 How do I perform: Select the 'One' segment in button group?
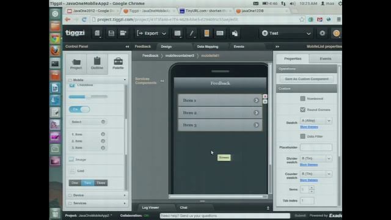(75, 183)
